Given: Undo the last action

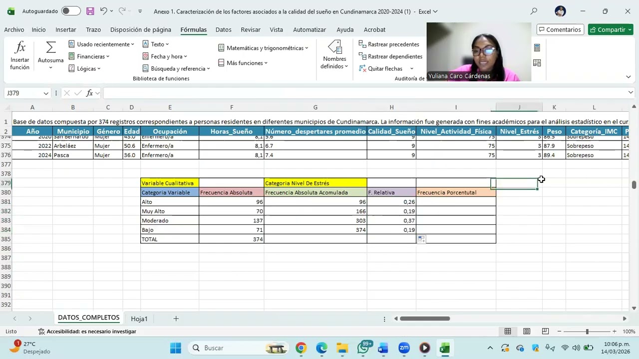Looking at the screenshot, I should [103, 11].
